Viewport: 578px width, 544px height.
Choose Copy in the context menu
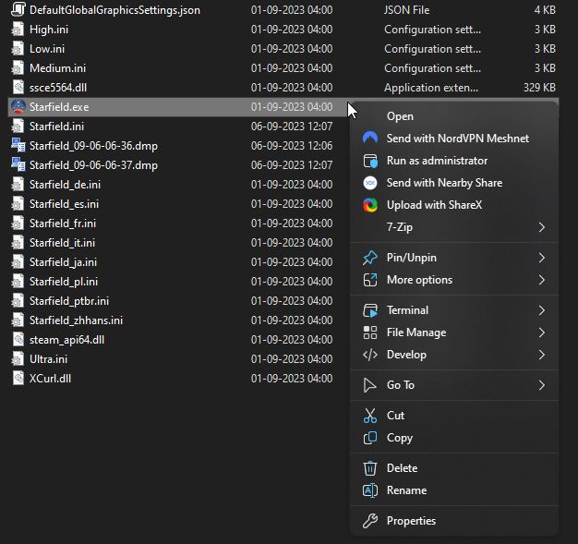[453, 438]
